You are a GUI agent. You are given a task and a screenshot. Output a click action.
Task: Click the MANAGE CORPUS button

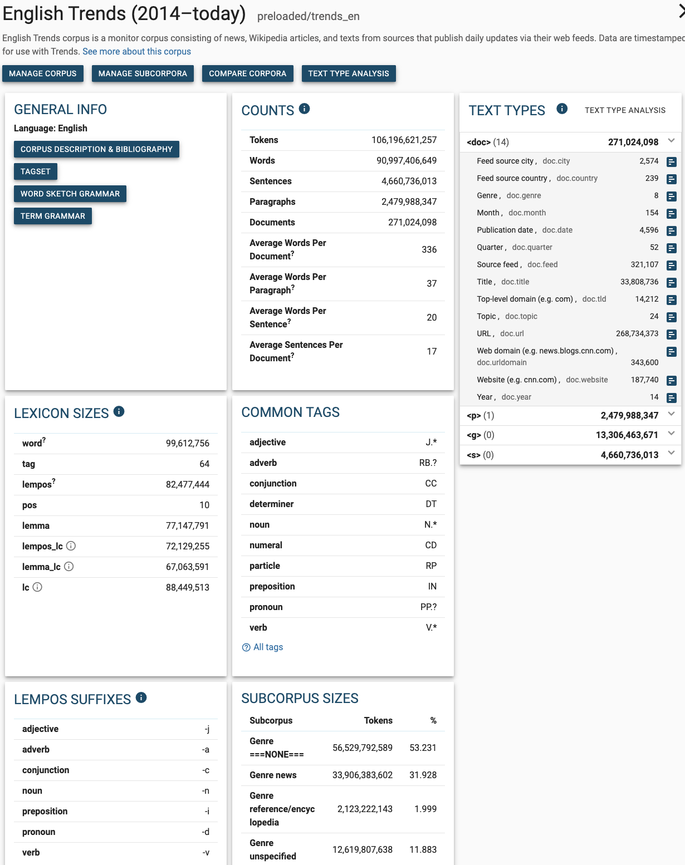pos(43,73)
